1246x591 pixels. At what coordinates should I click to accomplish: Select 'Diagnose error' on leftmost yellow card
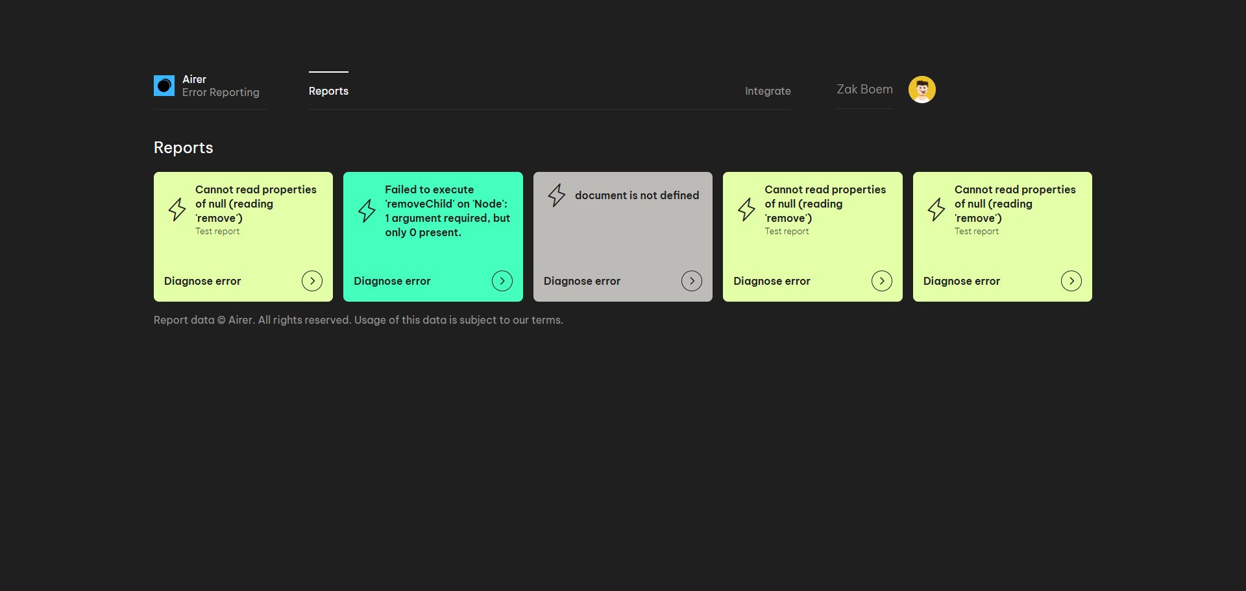click(x=202, y=281)
